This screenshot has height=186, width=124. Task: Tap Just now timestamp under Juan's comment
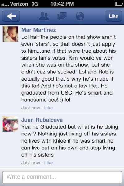31,163
